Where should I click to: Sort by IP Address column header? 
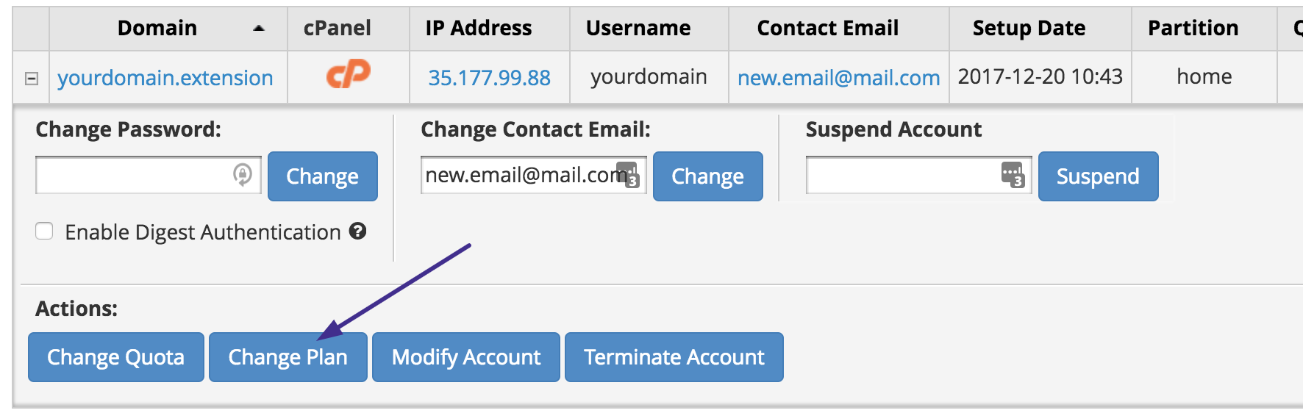tap(478, 28)
